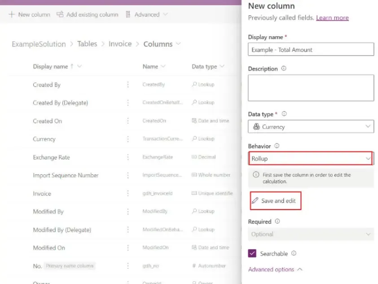
Task: Click the Data type info icon
Action: point(284,114)
